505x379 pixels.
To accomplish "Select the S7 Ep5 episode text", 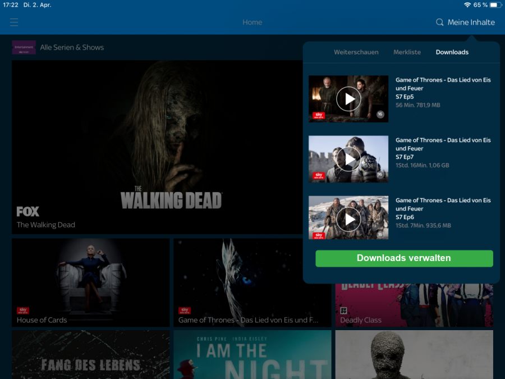I will point(405,97).
